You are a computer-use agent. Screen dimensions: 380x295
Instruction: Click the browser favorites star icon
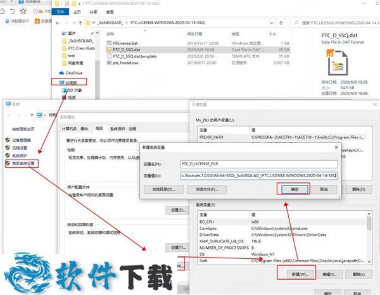tap(23, 11)
